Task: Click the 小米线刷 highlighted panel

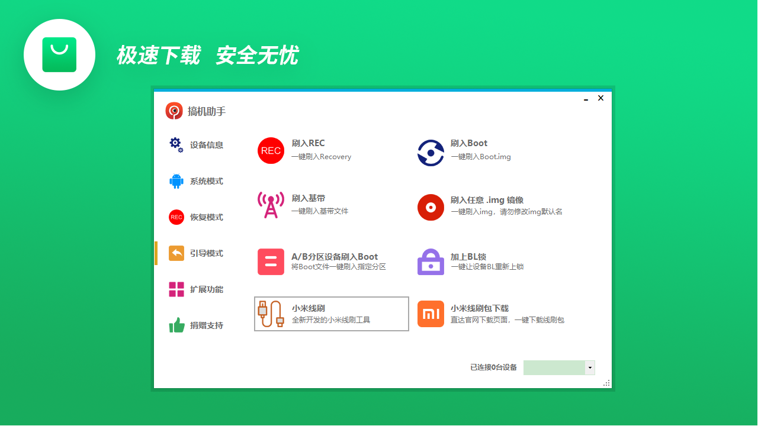Action: pyautogui.click(x=331, y=314)
